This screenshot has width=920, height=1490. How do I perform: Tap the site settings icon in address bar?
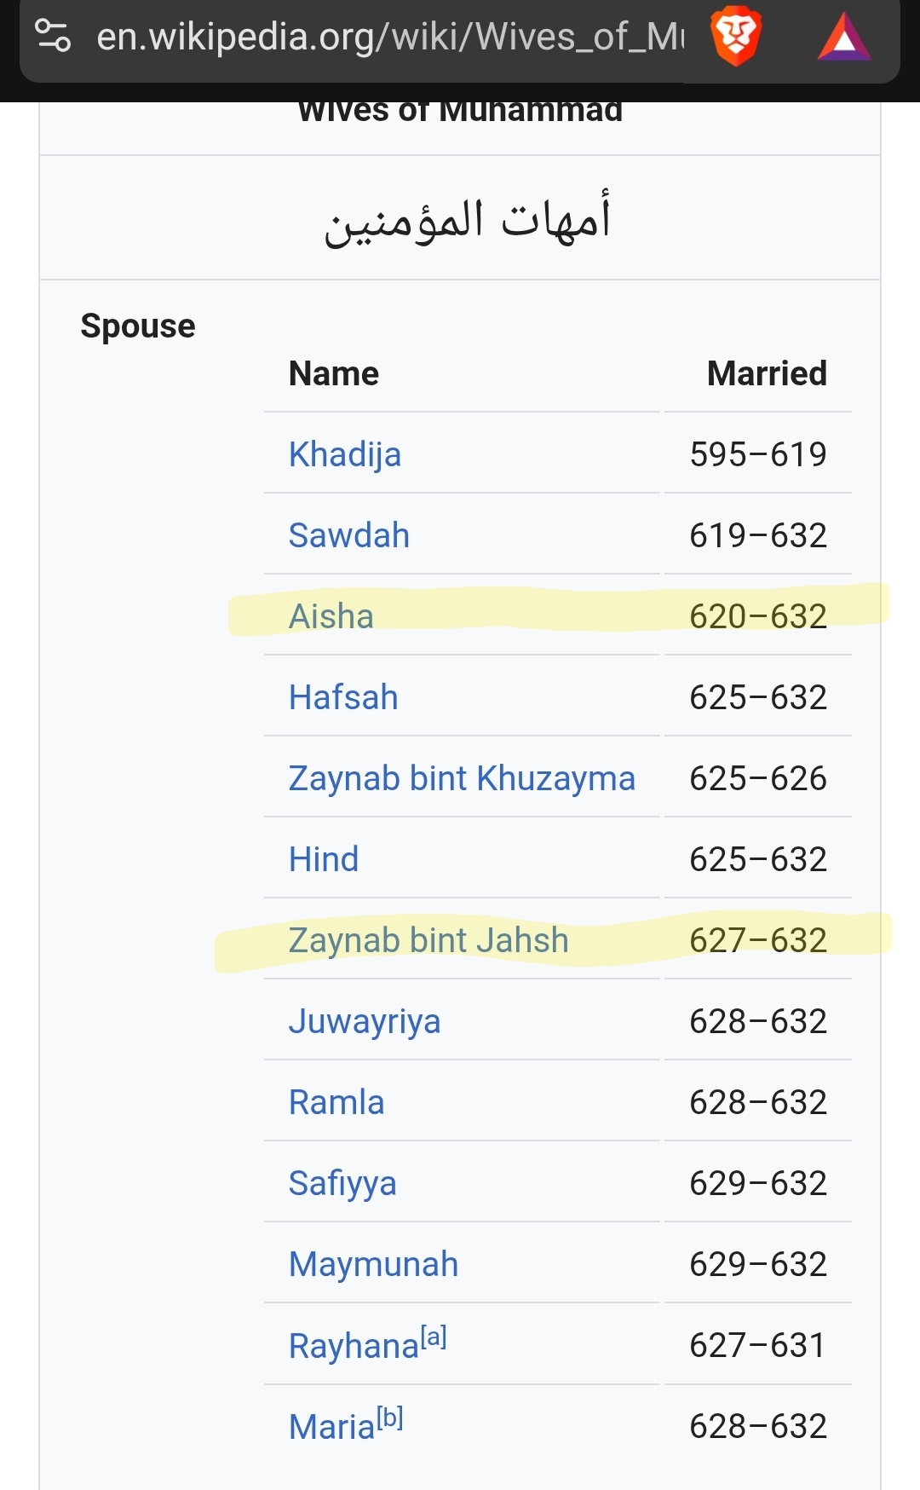pyautogui.click(x=53, y=36)
